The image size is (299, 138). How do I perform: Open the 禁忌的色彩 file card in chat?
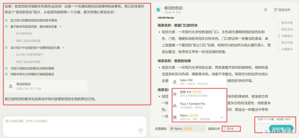click(46, 86)
